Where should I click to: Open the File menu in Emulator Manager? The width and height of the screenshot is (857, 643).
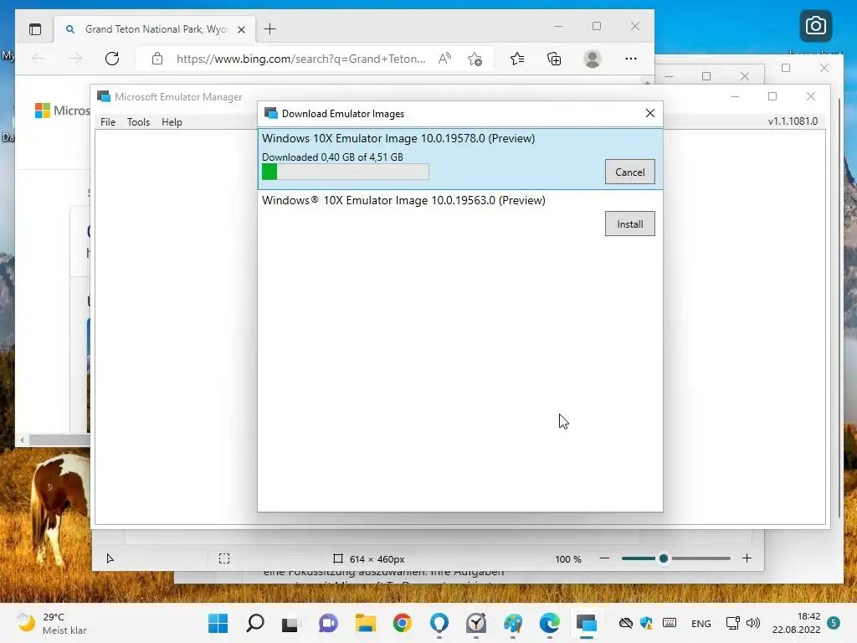pos(108,122)
